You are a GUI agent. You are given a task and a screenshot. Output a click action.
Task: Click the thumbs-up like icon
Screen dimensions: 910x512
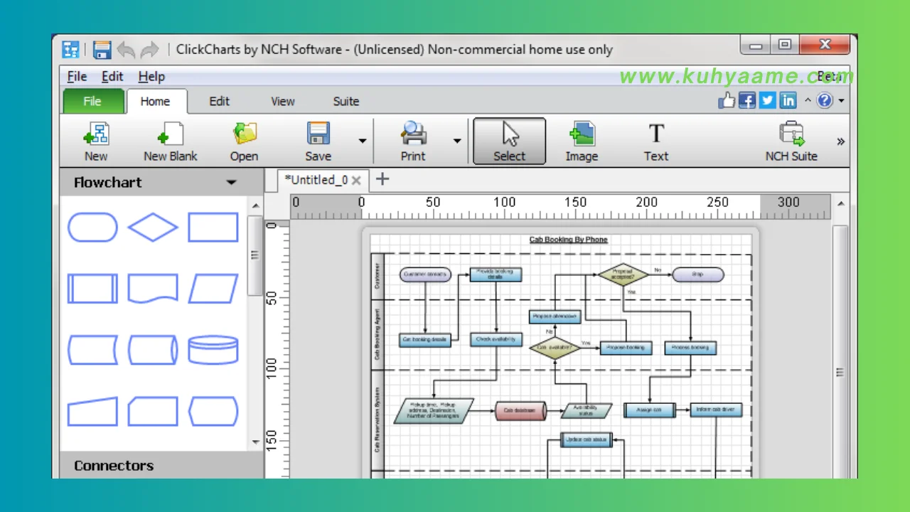[x=727, y=100]
